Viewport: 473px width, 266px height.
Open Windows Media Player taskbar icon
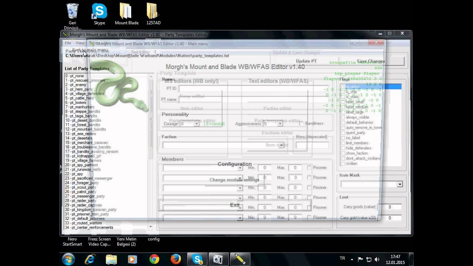point(132,259)
